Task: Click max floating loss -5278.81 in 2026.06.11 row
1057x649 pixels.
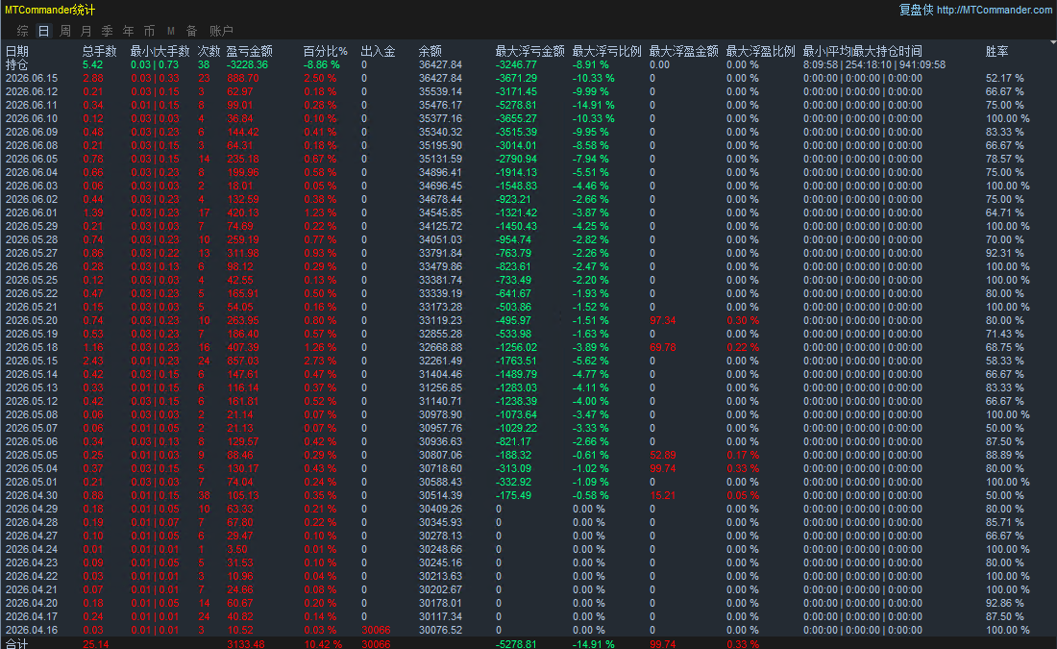Action: (x=516, y=105)
